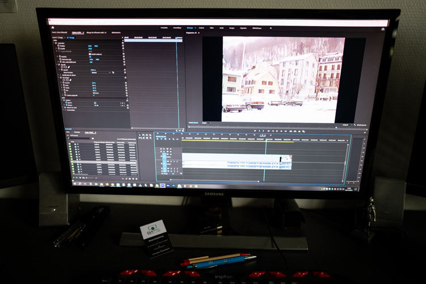The width and height of the screenshot is (426, 284).
Task: Select the Track Select Forward tool
Action: click(x=143, y=135)
